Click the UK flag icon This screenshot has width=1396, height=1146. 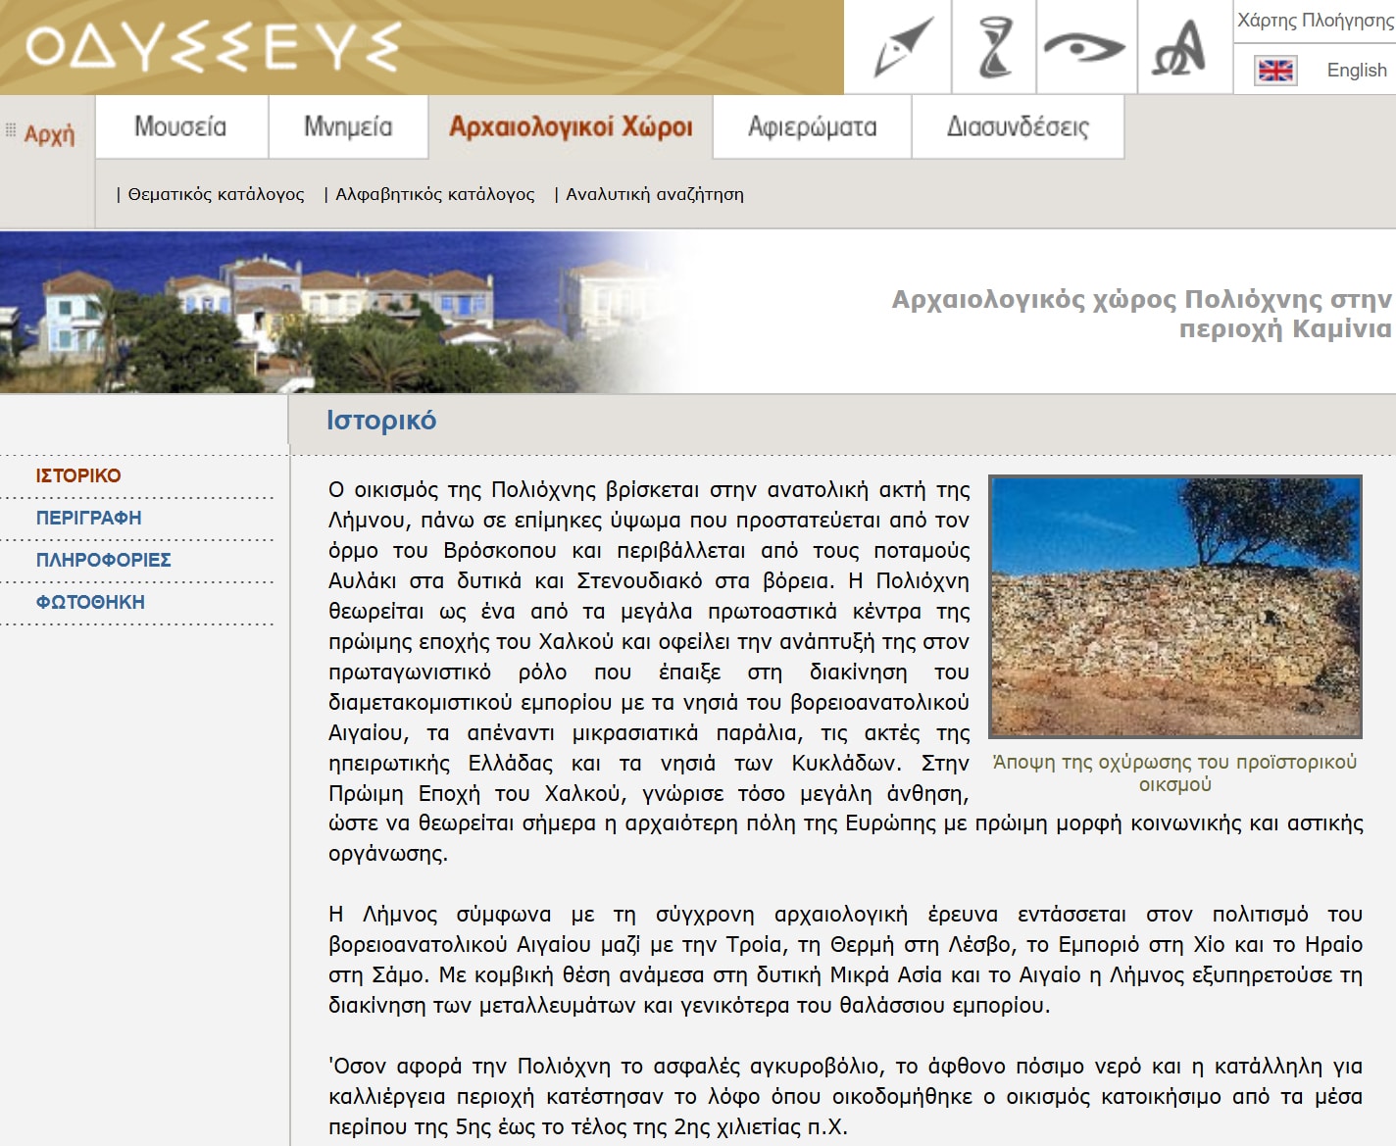[1275, 71]
